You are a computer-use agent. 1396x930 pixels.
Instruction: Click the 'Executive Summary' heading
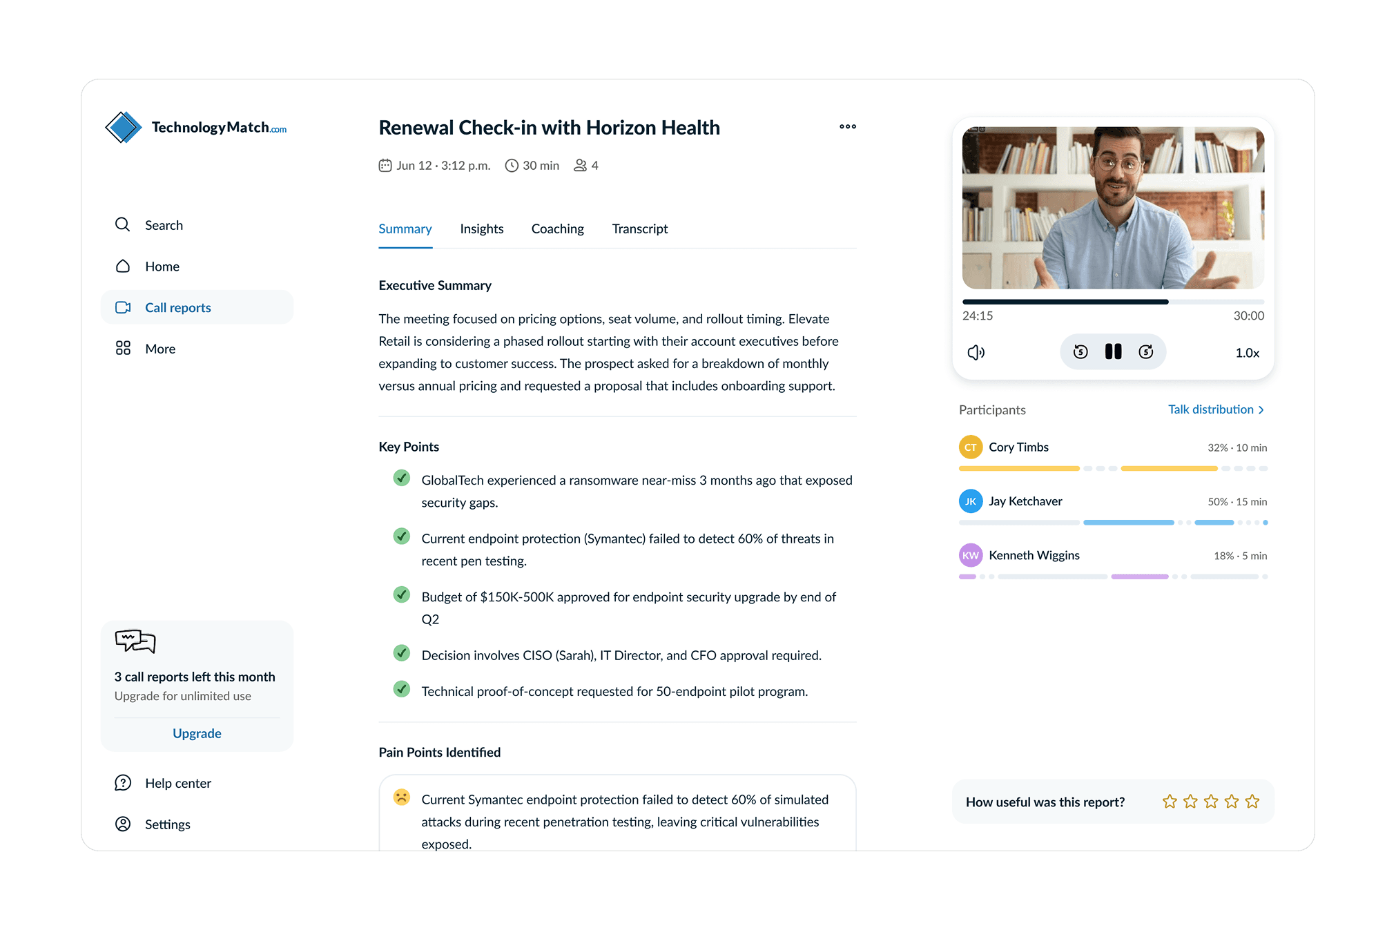pyautogui.click(x=435, y=285)
